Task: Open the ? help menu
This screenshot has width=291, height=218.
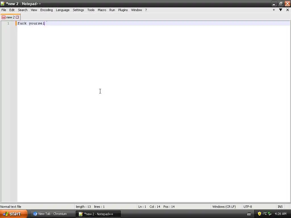Action: (146, 10)
